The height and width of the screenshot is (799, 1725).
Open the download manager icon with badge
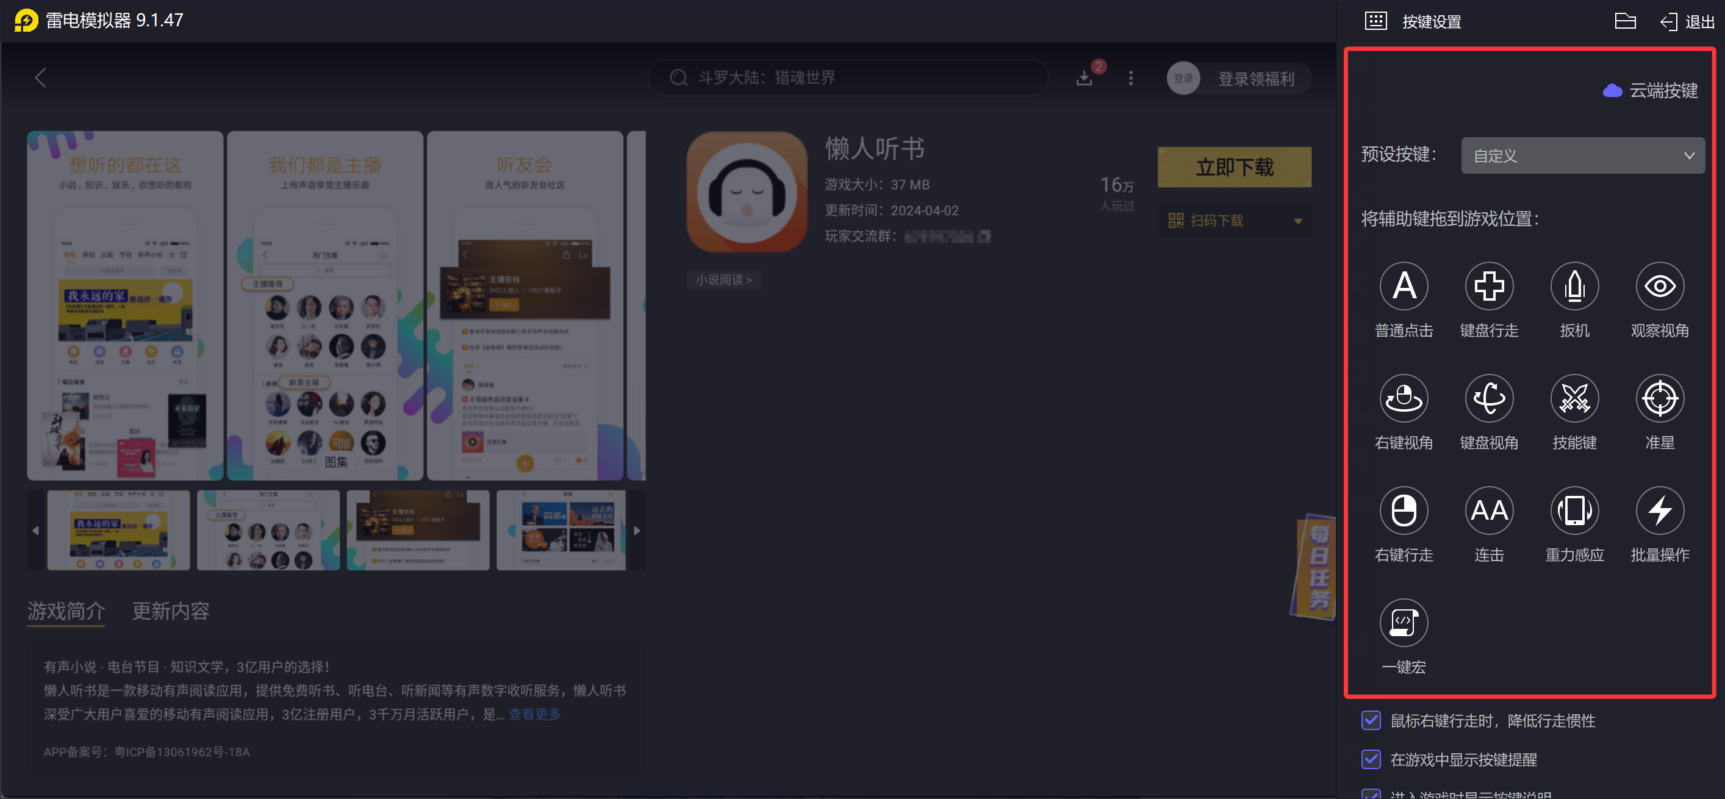pos(1085,77)
